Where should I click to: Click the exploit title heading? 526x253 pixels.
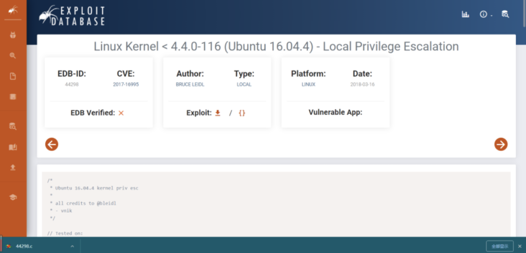276,46
